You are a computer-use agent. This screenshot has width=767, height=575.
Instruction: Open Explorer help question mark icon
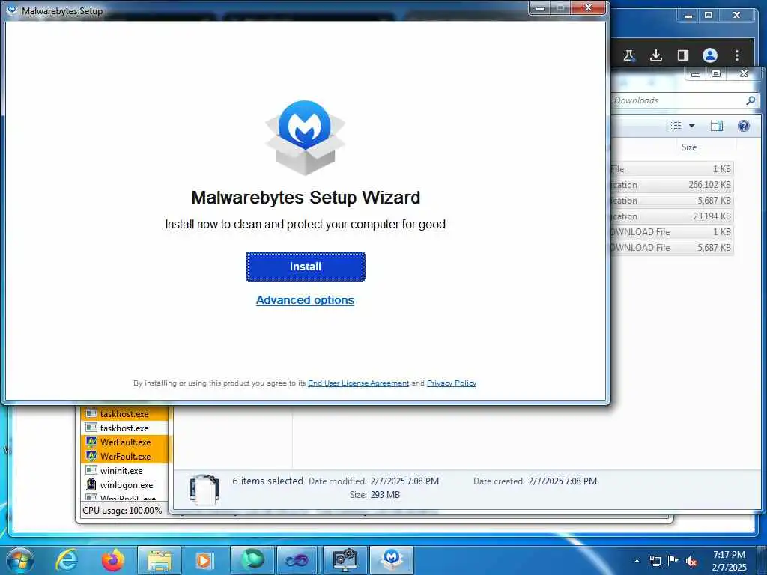[x=744, y=126]
